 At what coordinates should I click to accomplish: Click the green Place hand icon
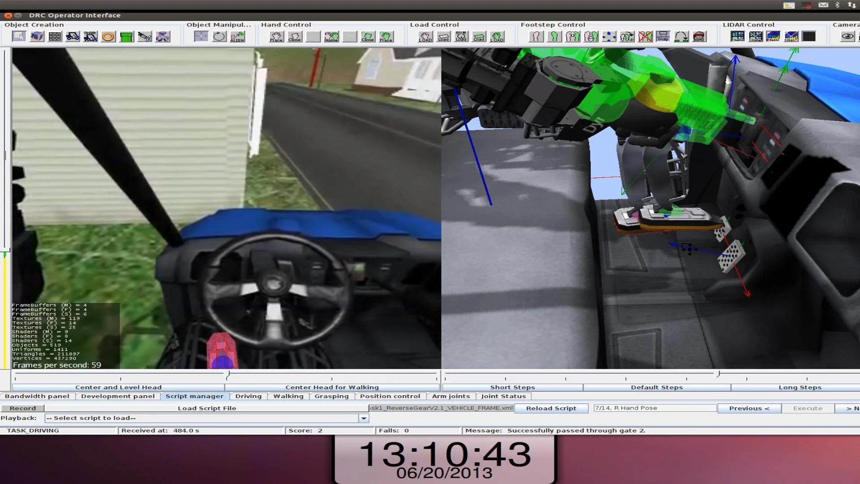click(x=386, y=37)
